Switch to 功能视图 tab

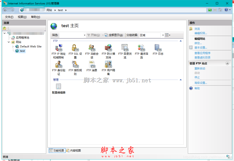tap(57, 150)
